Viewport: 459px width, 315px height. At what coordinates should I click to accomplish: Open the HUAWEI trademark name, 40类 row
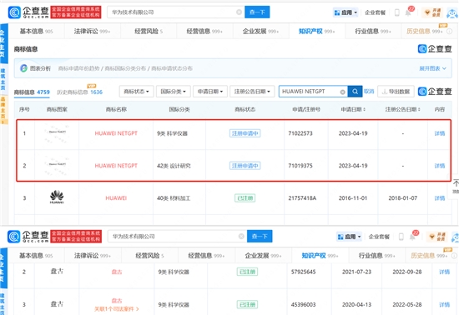[116, 198]
